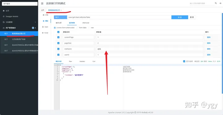Toggle the 显示说明 checkbox
The image size is (223, 115).
[x=184, y=61]
